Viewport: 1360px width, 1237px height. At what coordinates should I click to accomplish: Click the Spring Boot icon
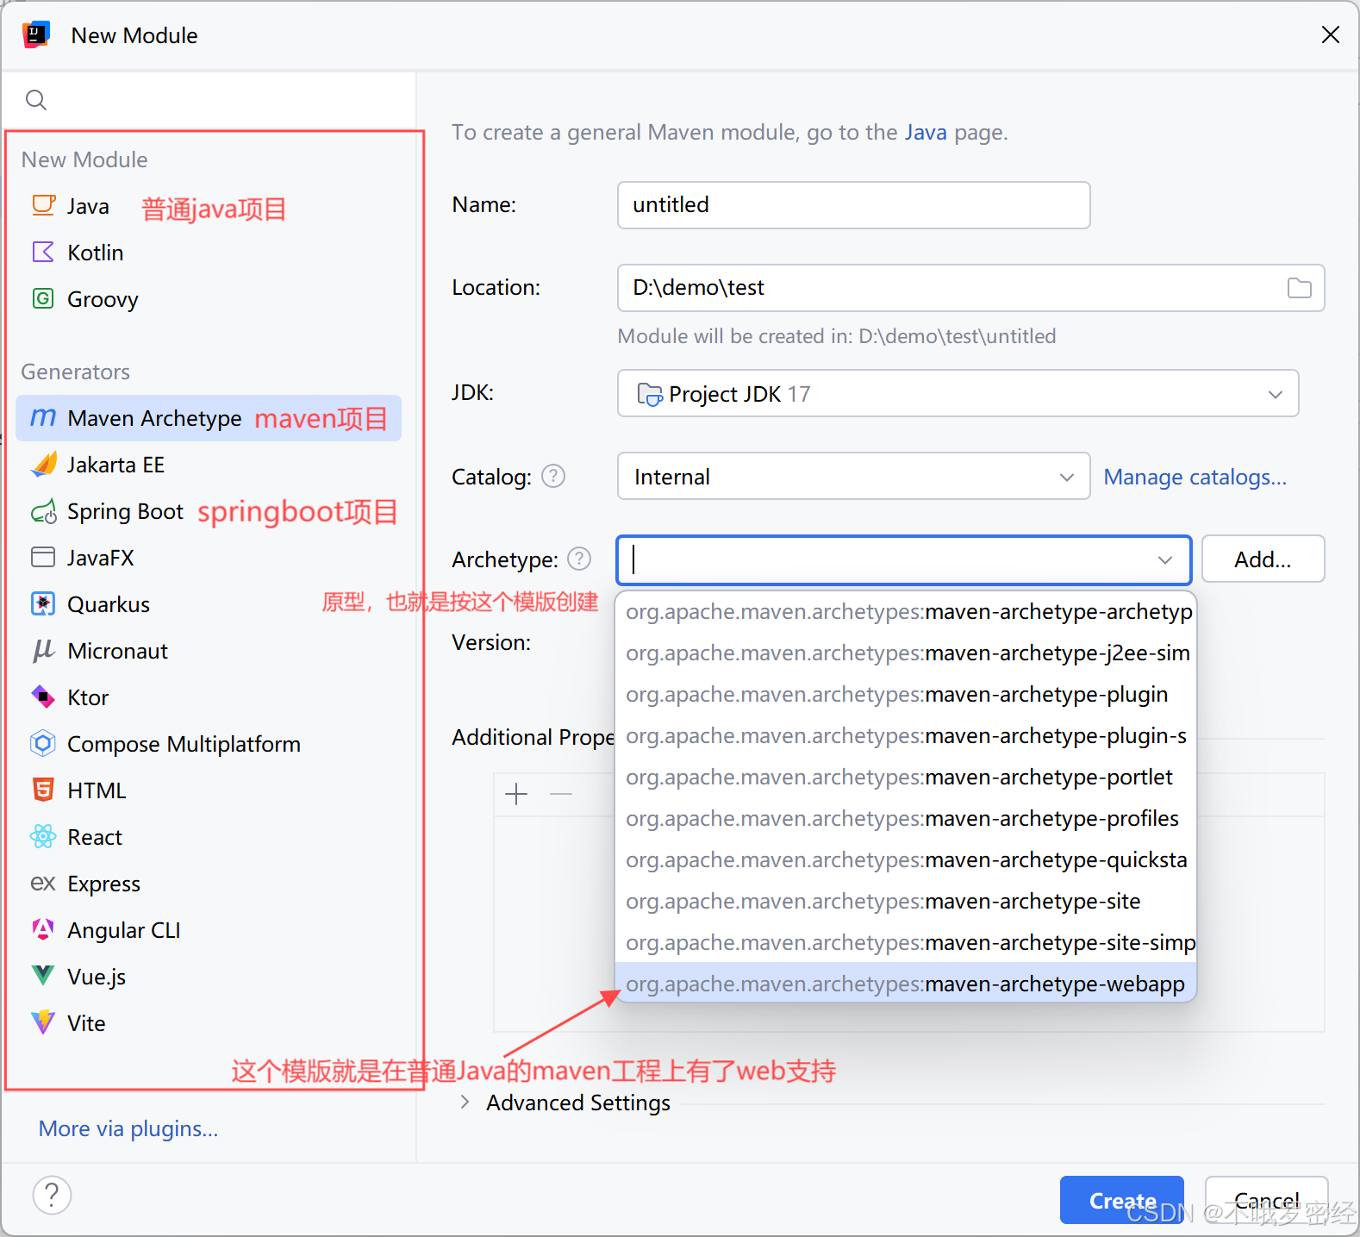tap(43, 511)
